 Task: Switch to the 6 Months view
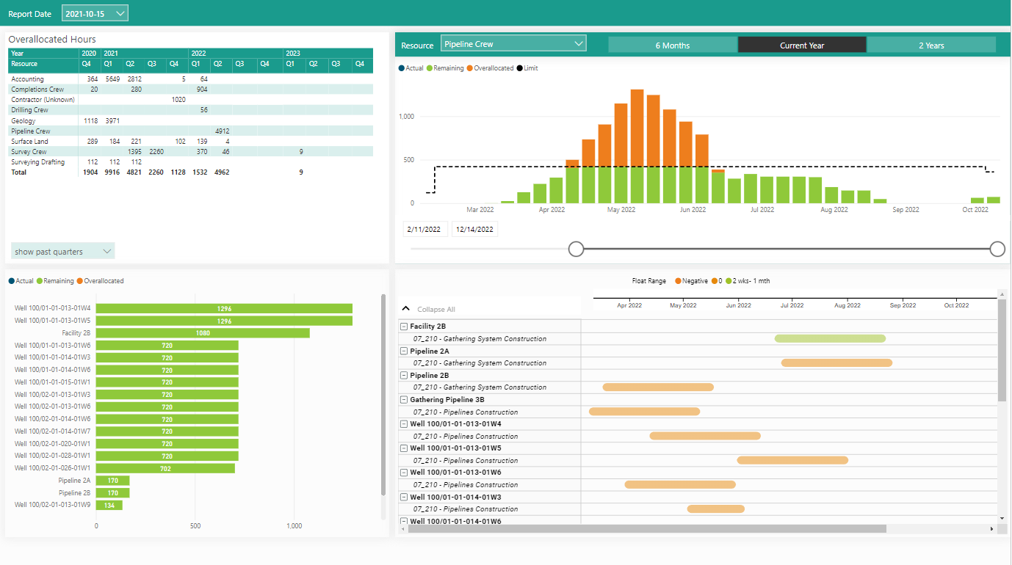(672, 45)
